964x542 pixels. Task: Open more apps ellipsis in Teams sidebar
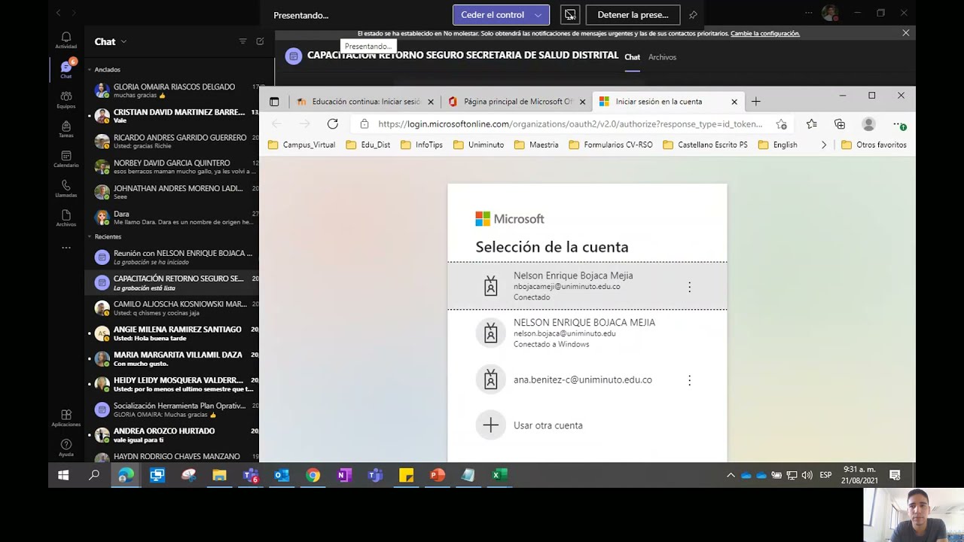tap(66, 247)
